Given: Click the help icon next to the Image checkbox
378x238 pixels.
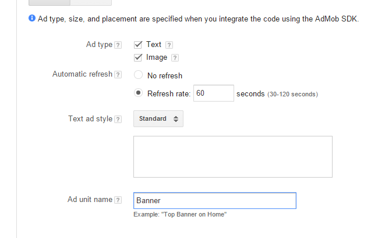Looking at the screenshot, I should point(175,57).
